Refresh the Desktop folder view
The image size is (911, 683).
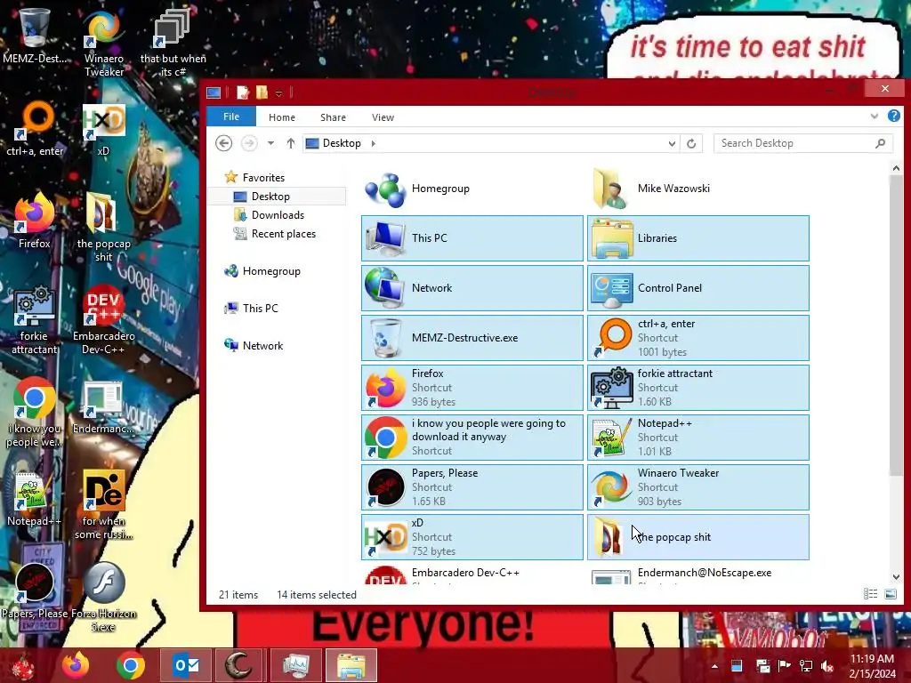691,143
